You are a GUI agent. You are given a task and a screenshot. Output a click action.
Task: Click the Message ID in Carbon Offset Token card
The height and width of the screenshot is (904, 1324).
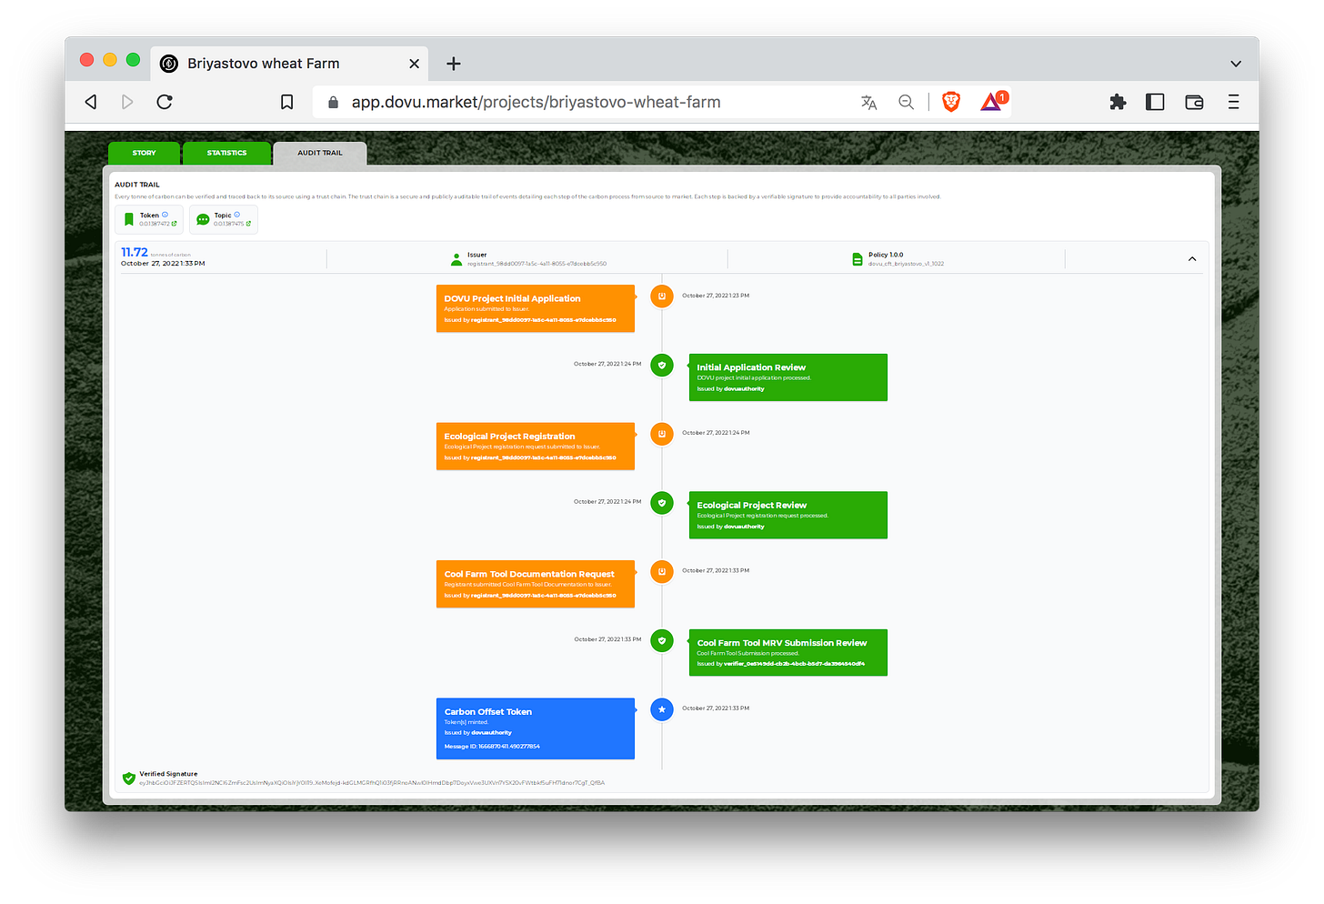492,747
